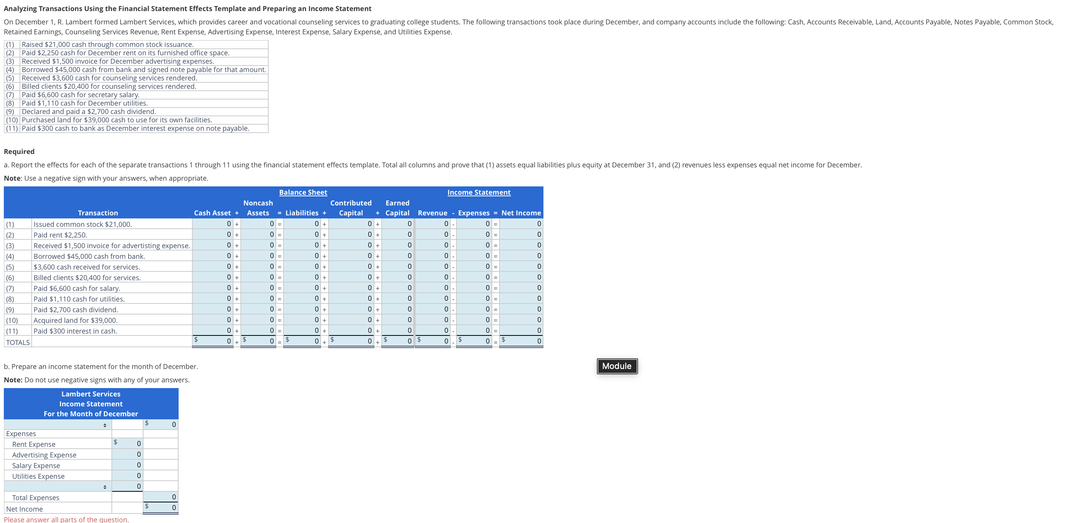Click Noncash Assets cell for land transaction (10)
The image size is (1080, 523).
tap(258, 319)
